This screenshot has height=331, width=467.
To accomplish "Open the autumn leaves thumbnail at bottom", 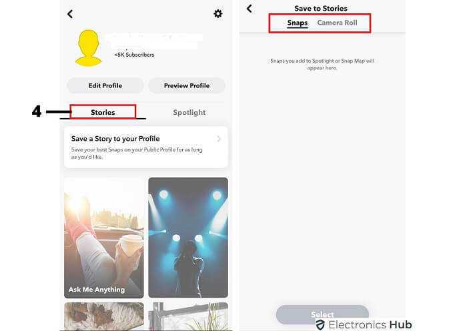I will click(x=104, y=316).
